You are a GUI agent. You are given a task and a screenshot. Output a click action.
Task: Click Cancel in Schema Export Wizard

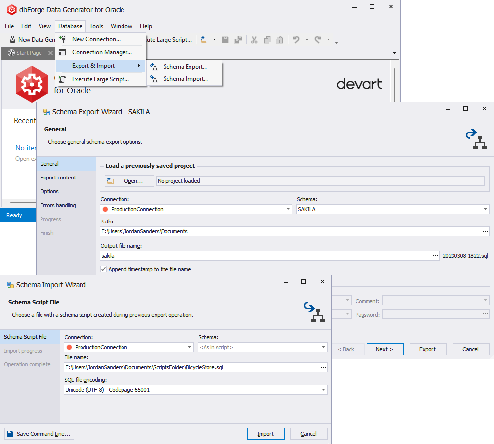[470, 349]
